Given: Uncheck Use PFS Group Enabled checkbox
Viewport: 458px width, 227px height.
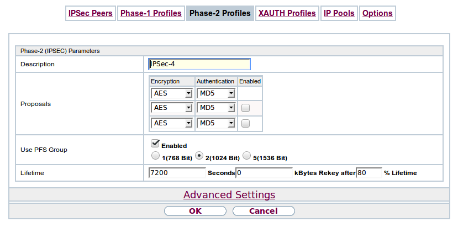Looking at the screenshot, I should tap(155, 144).
